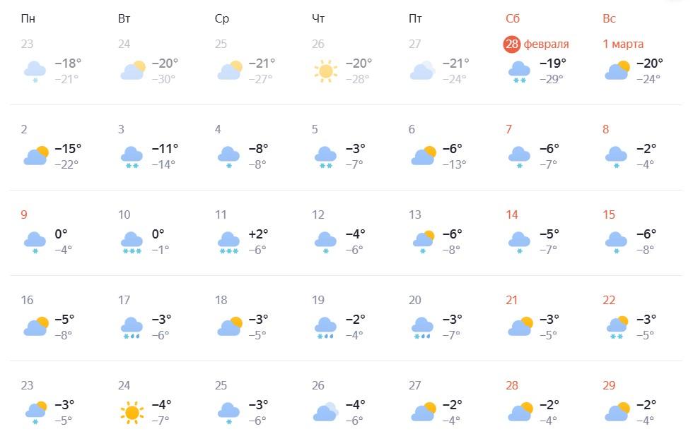Click the partly cloudy icon for 1 марта
Viewport: 693px width, 441px height.
coord(617,71)
